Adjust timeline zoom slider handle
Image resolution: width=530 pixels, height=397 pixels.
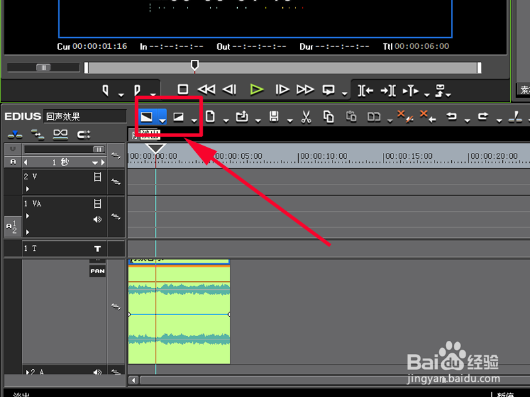(x=98, y=150)
